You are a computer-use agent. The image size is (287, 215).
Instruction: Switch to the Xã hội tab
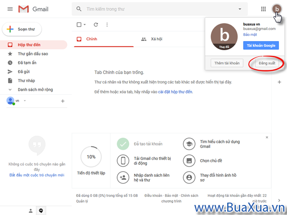pos(152,39)
